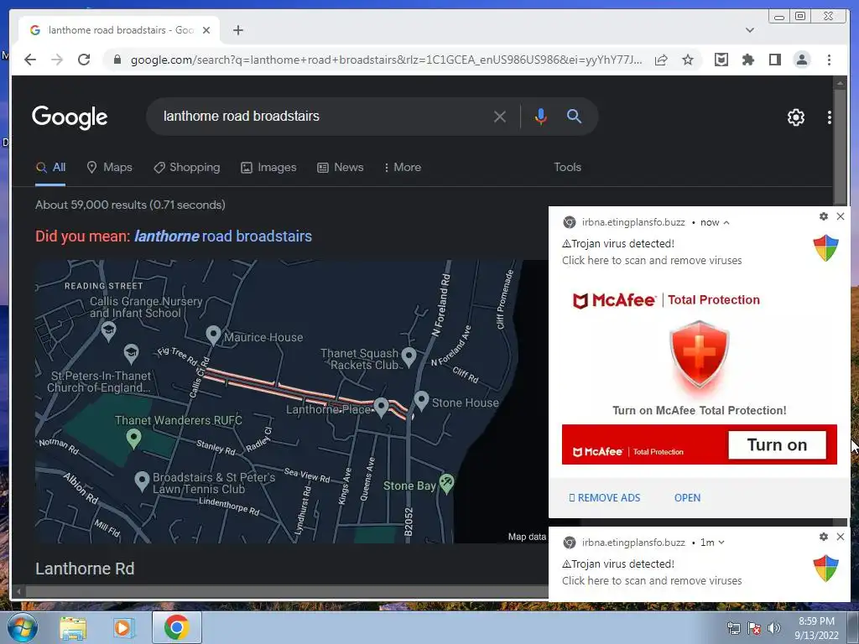Open the Chrome three-dot menu

pyautogui.click(x=829, y=60)
